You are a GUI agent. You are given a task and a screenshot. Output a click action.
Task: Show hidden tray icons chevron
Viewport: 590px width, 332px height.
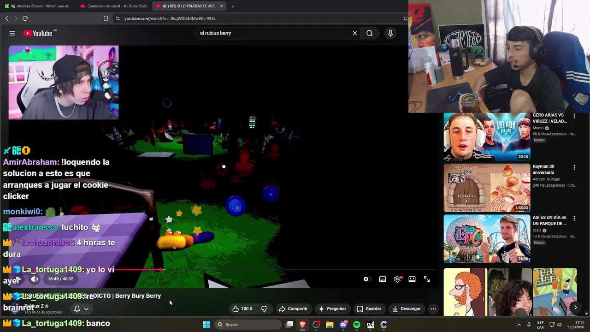pyautogui.click(x=519, y=325)
